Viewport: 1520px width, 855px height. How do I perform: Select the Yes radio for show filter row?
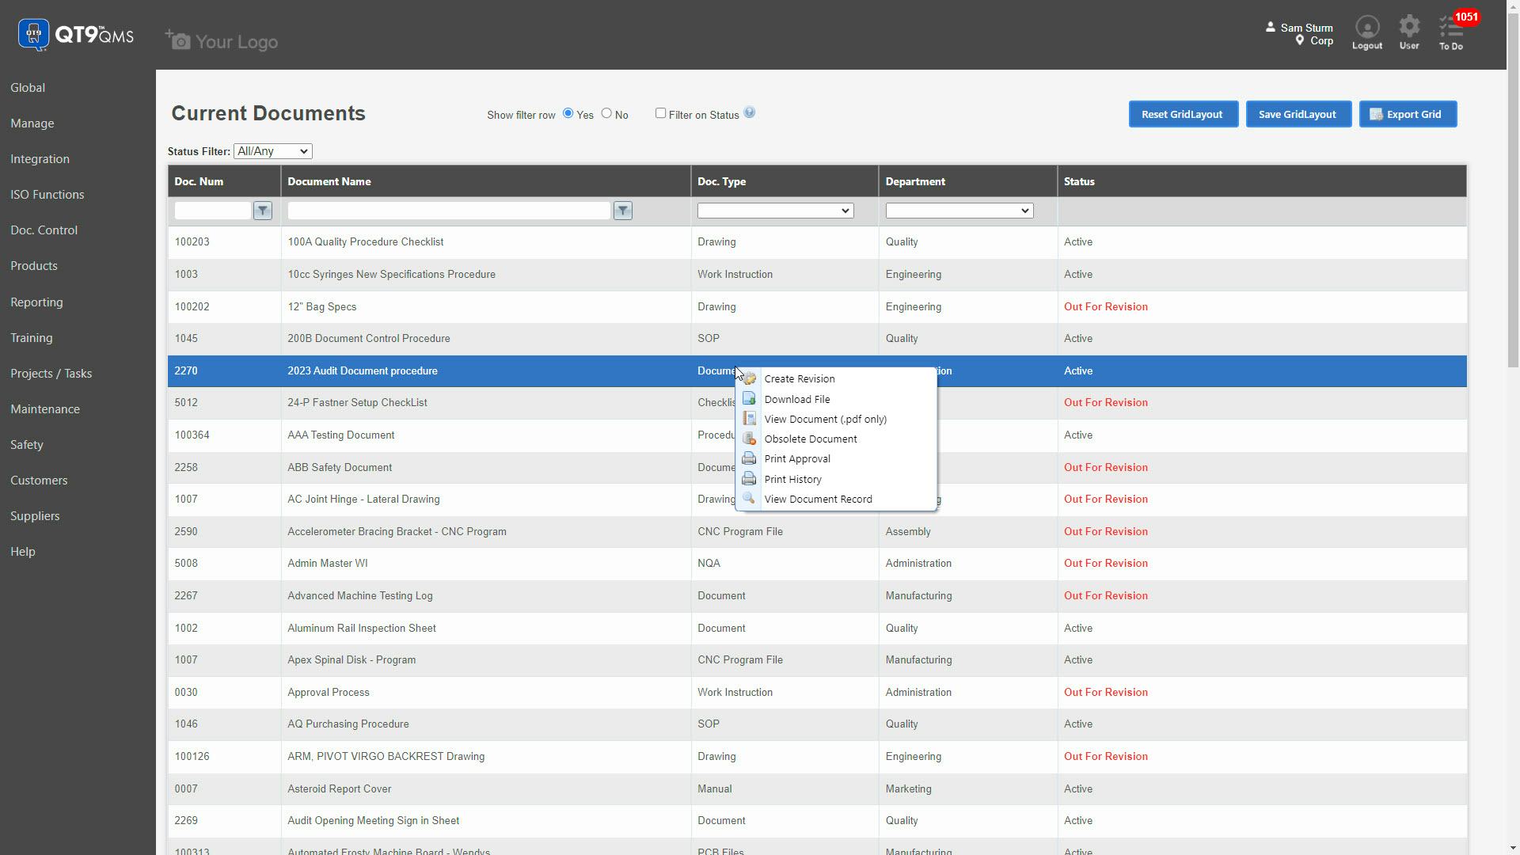[568, 113]
